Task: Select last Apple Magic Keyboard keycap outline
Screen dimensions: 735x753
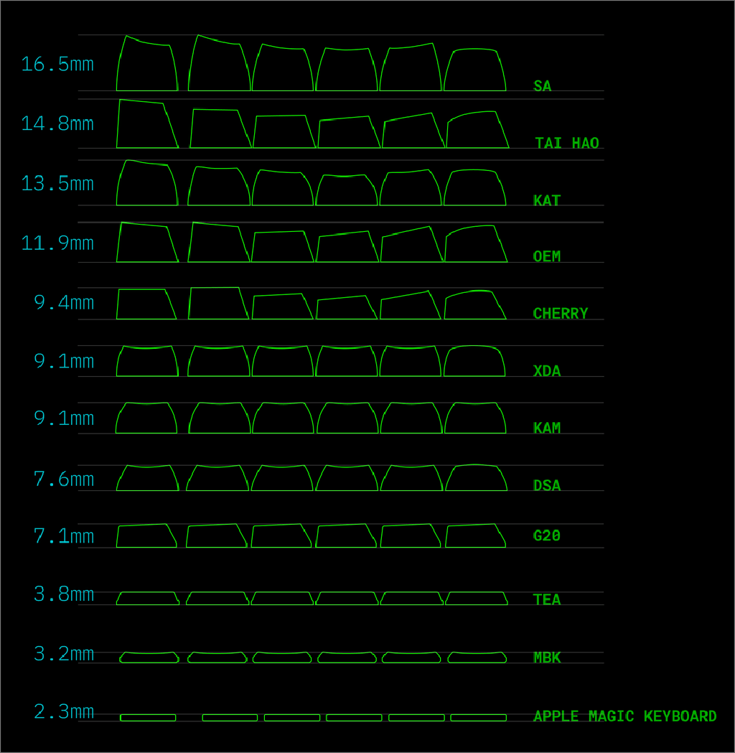Action: (479, 717)
